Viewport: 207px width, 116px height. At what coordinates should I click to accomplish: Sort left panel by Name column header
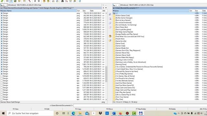38,11
